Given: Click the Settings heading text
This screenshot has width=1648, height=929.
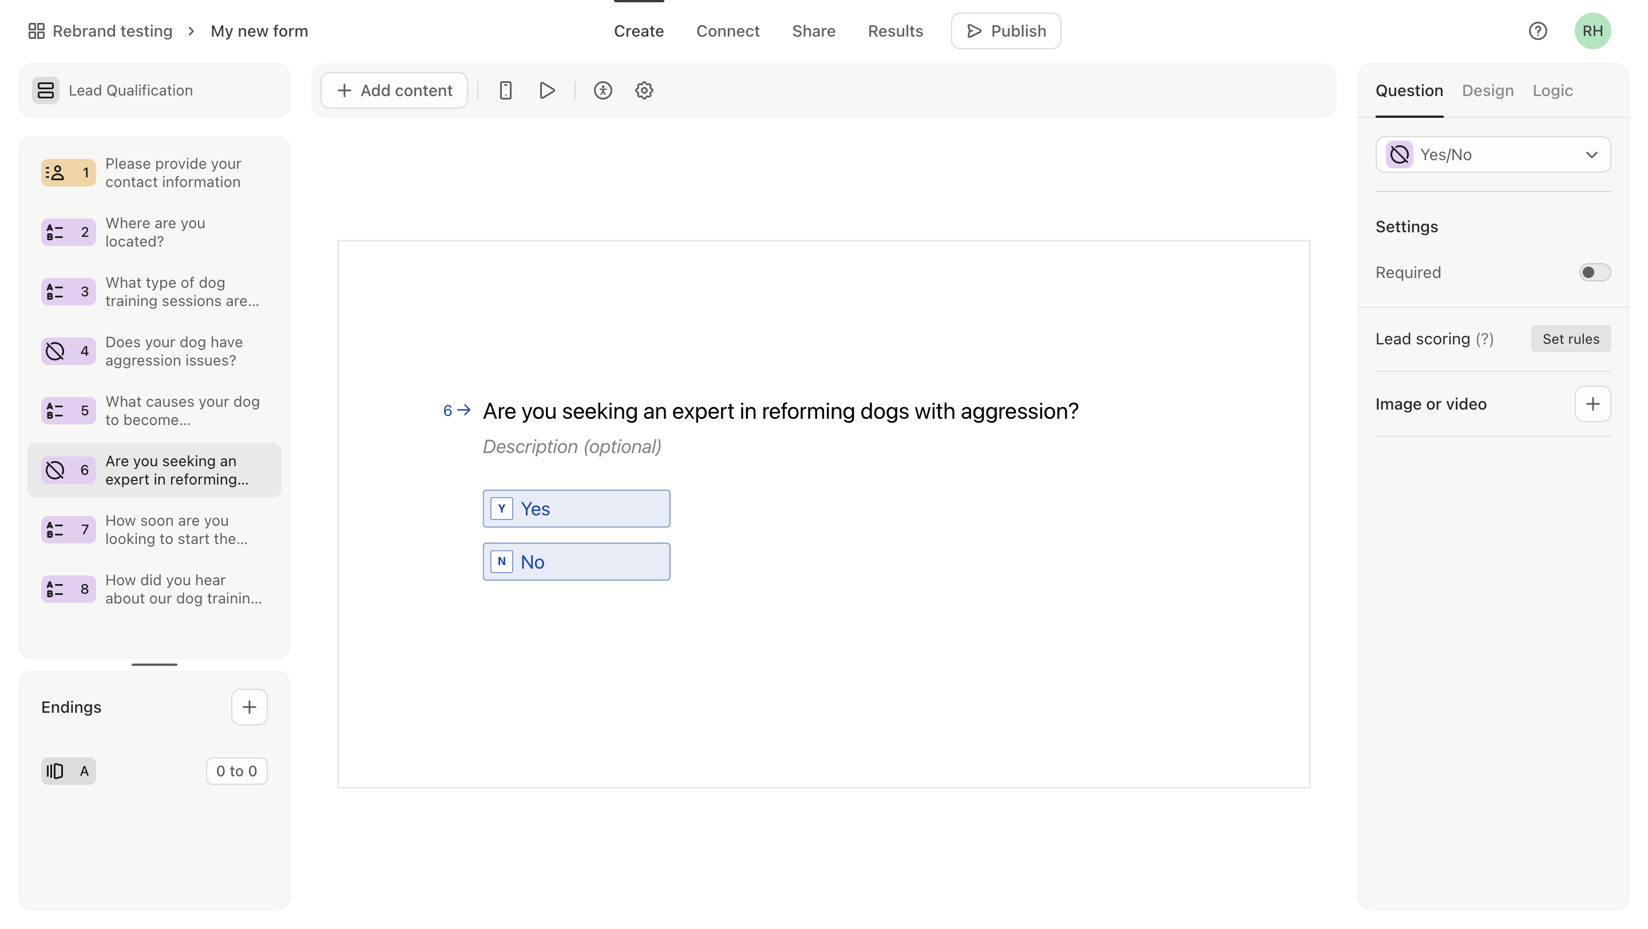Looking at the screenshot, I should coord(1407,227).
